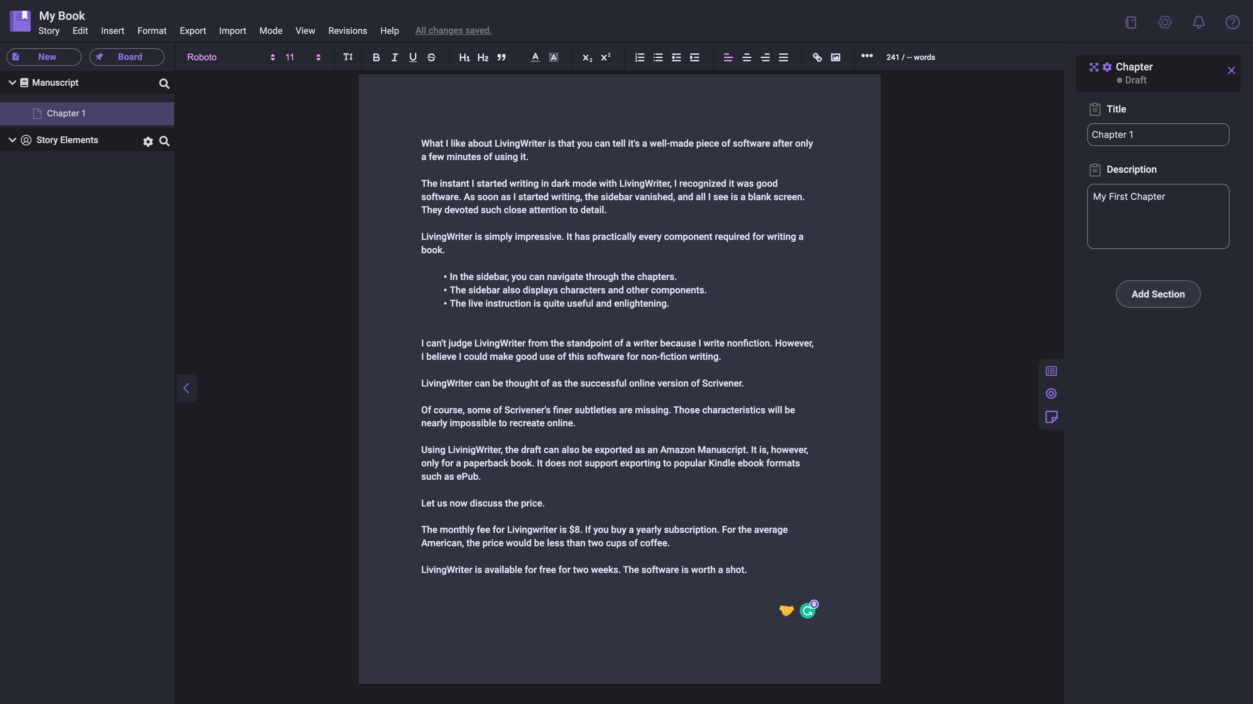Collapse the Story Elements section
The width and height of the screenshot is (1253, 704).
tap(12, 140)
